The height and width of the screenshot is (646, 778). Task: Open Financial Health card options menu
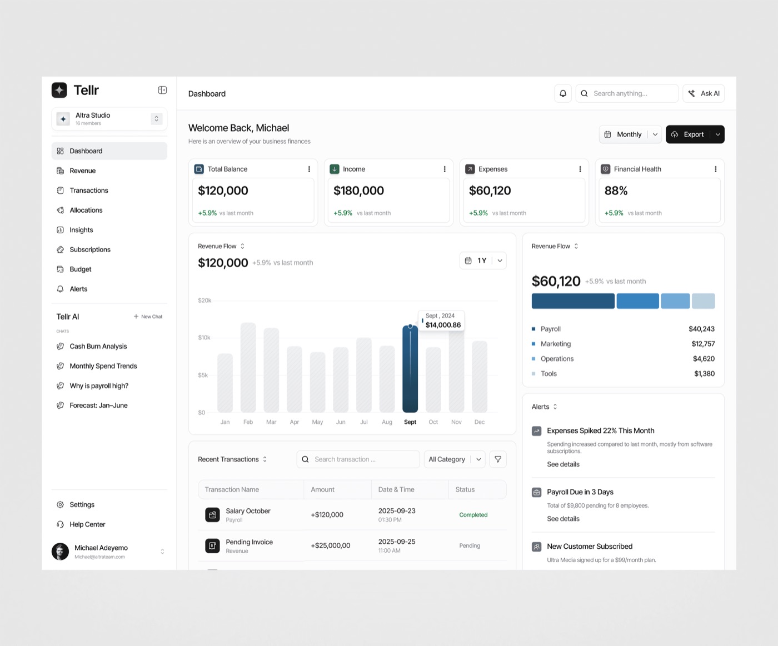pos(716,169)
